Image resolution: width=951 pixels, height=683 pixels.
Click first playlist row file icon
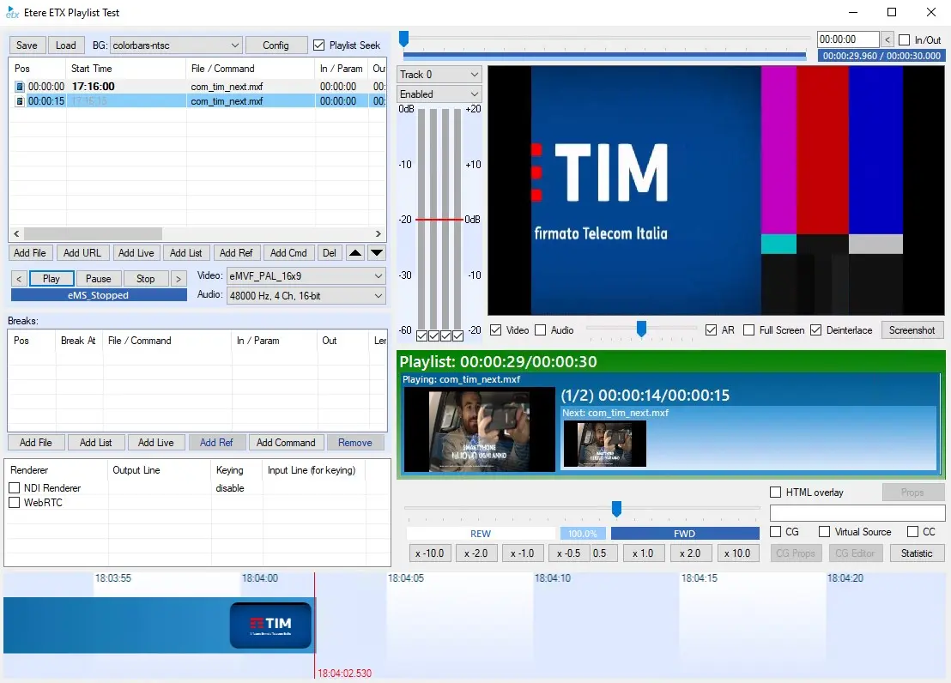click(x=20, y=87)
